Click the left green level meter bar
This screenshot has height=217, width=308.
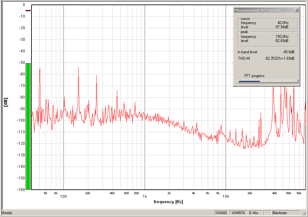[x=27, y=126]
